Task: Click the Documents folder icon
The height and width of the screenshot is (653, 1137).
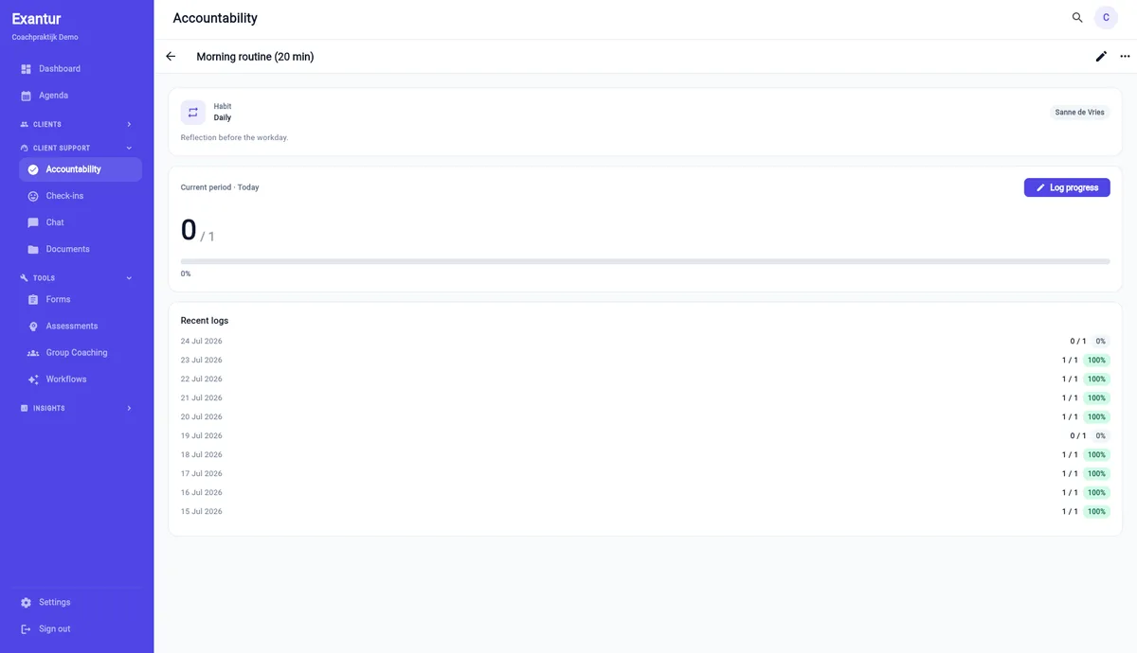Action: (33, 249)
